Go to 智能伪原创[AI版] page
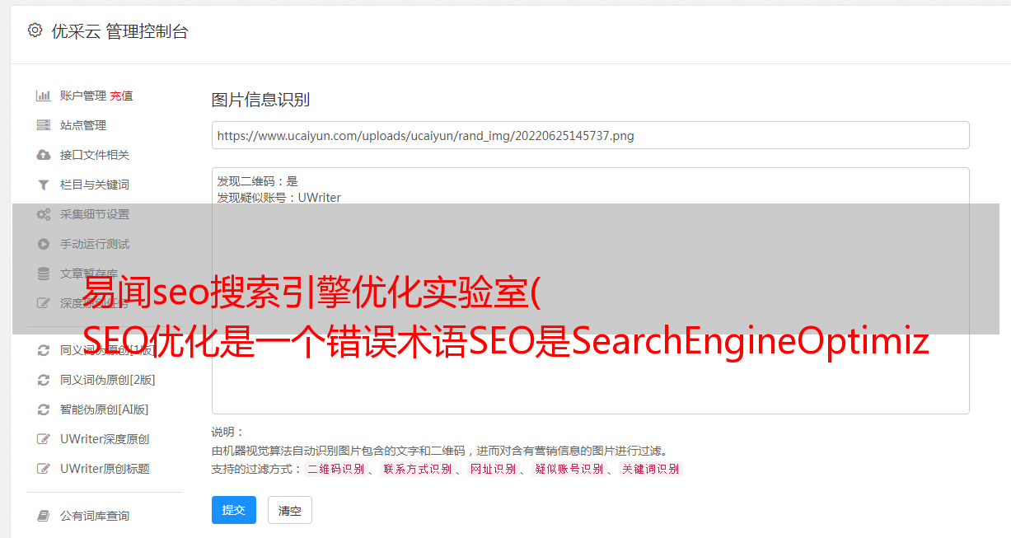This screenshot has width=1011, height=538. [x=105, y=409]
